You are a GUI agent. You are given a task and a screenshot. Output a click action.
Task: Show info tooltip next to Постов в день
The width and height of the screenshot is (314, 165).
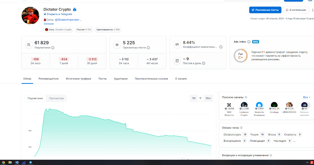click(203, 63)
